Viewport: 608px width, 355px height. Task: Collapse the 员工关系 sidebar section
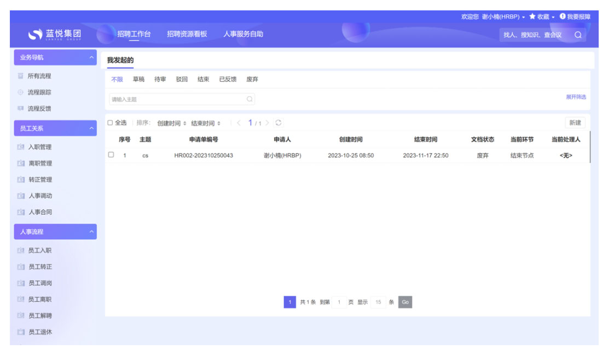coord(91,128)
